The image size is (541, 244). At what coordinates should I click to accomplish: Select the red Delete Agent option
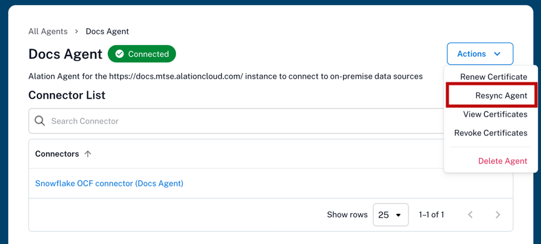[x=503, y=161]
